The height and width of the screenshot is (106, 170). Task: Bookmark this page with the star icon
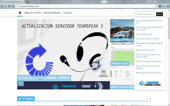pos(156,6)
